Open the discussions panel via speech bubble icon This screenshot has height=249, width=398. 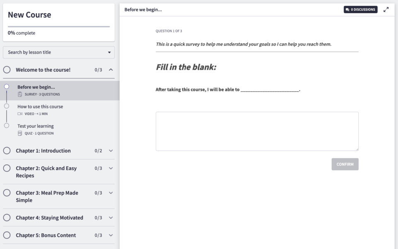pyautogui.click(x=360, y=9)
